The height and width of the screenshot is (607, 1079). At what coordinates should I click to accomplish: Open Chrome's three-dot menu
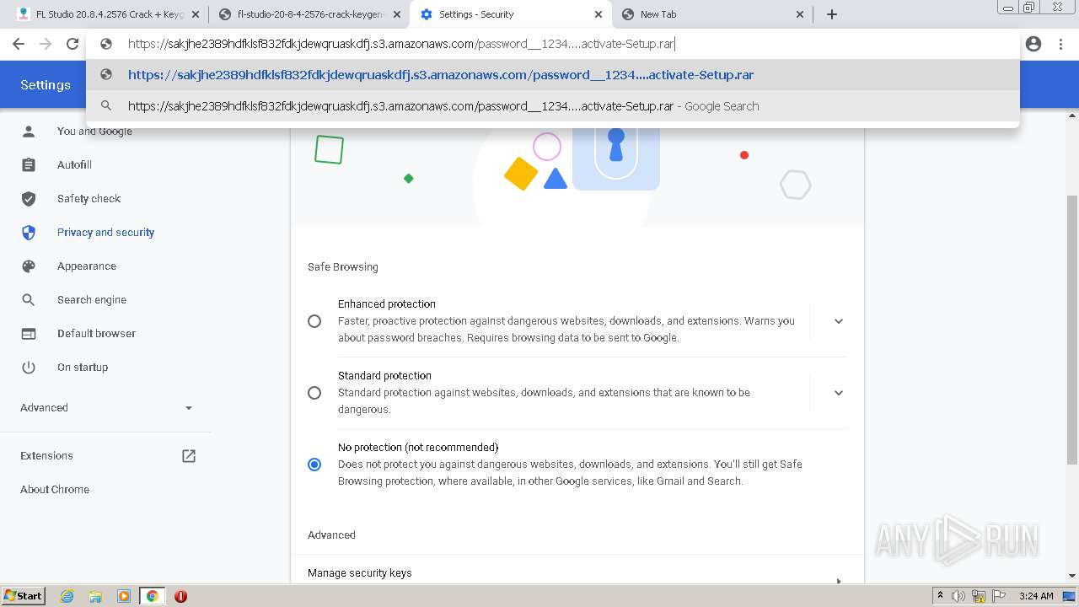(x=1060, y=44)
